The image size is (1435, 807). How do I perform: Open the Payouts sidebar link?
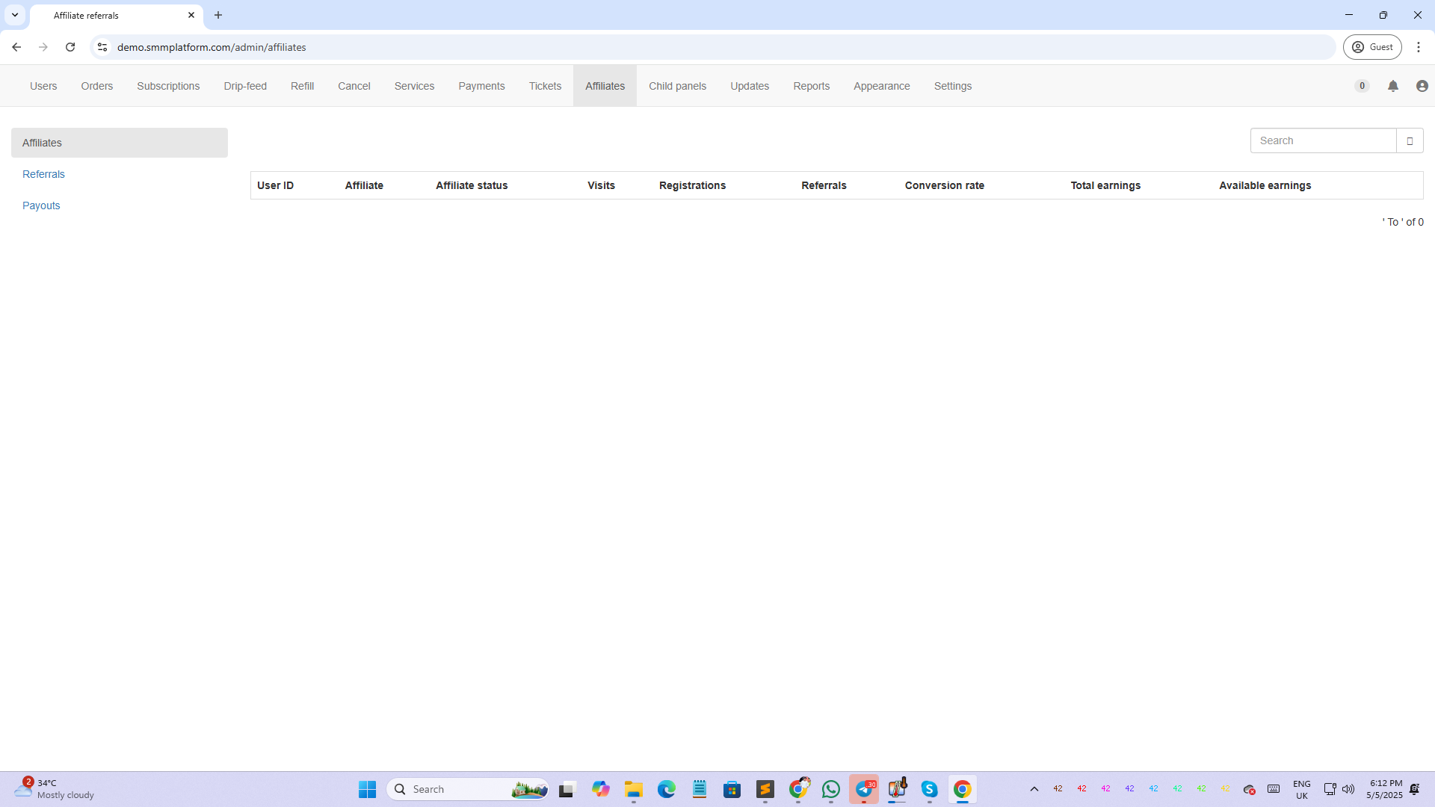[41, 205]
